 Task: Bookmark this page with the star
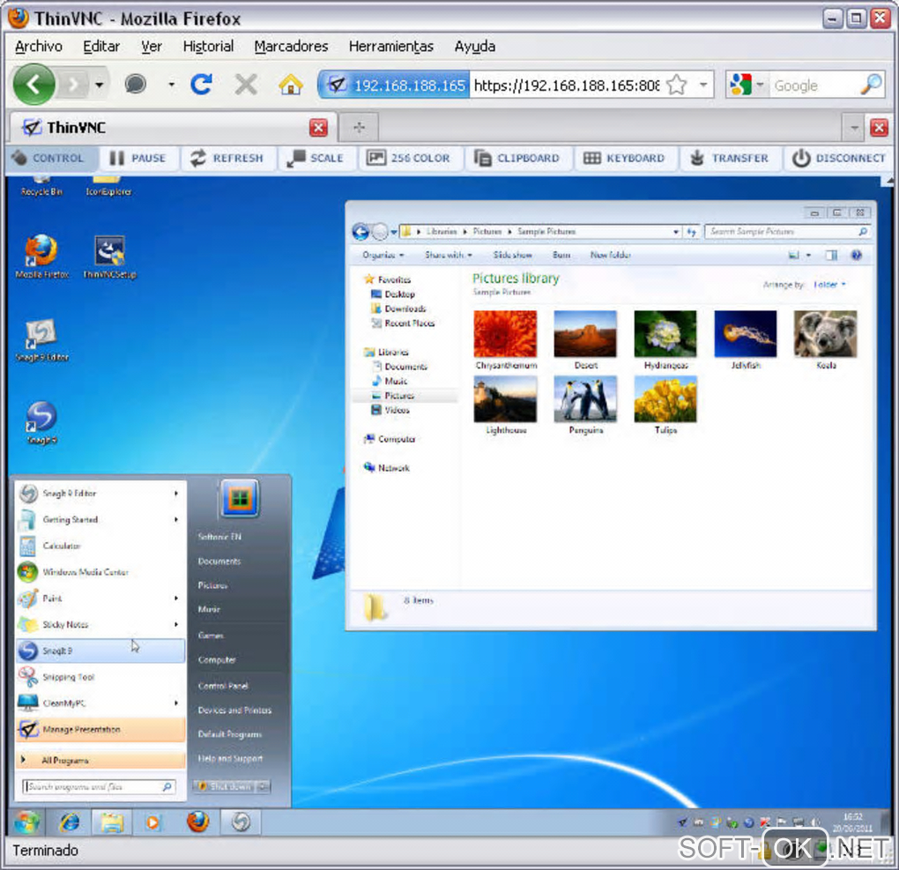[x=677, y=86]
